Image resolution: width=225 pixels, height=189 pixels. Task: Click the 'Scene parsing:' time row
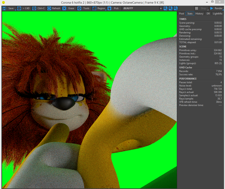tap(200, 23)
